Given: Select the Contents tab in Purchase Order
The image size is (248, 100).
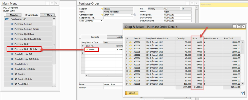Looking at the screenshot, I should click(x=95, y=37).
